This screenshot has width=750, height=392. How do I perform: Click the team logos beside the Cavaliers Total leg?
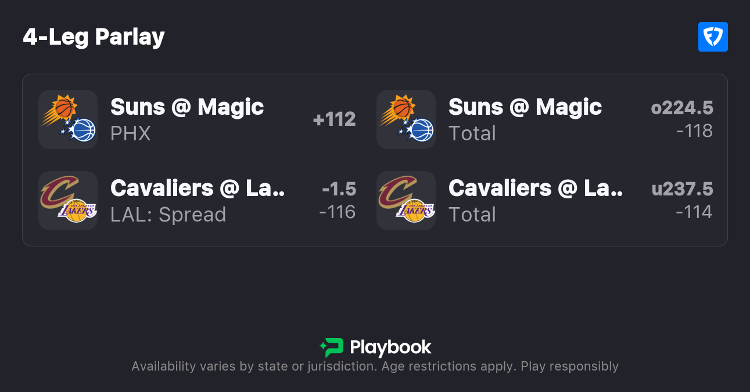(406, 201)
